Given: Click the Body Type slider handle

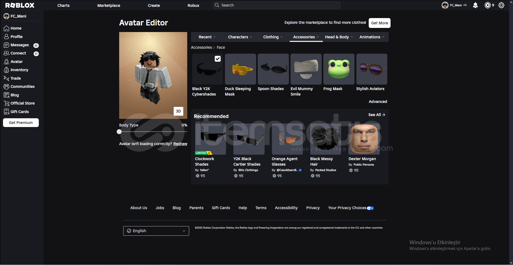Looking at the screenshot, I should pyautogui.click(x=119, y=132).
